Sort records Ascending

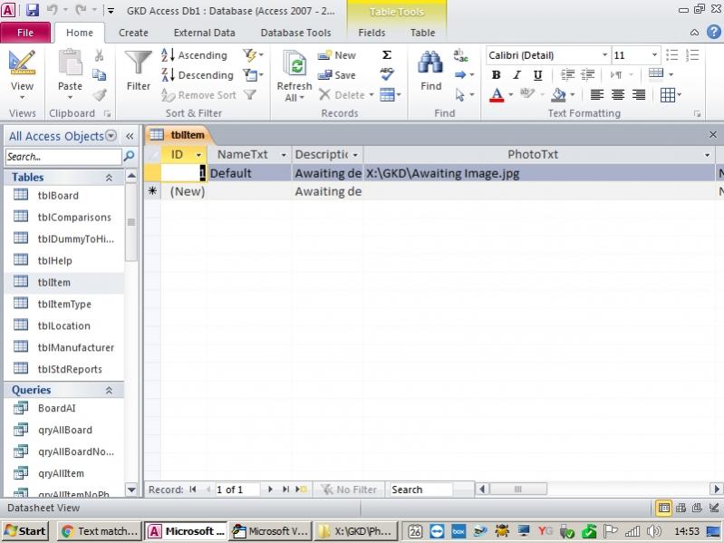(195, 55)
